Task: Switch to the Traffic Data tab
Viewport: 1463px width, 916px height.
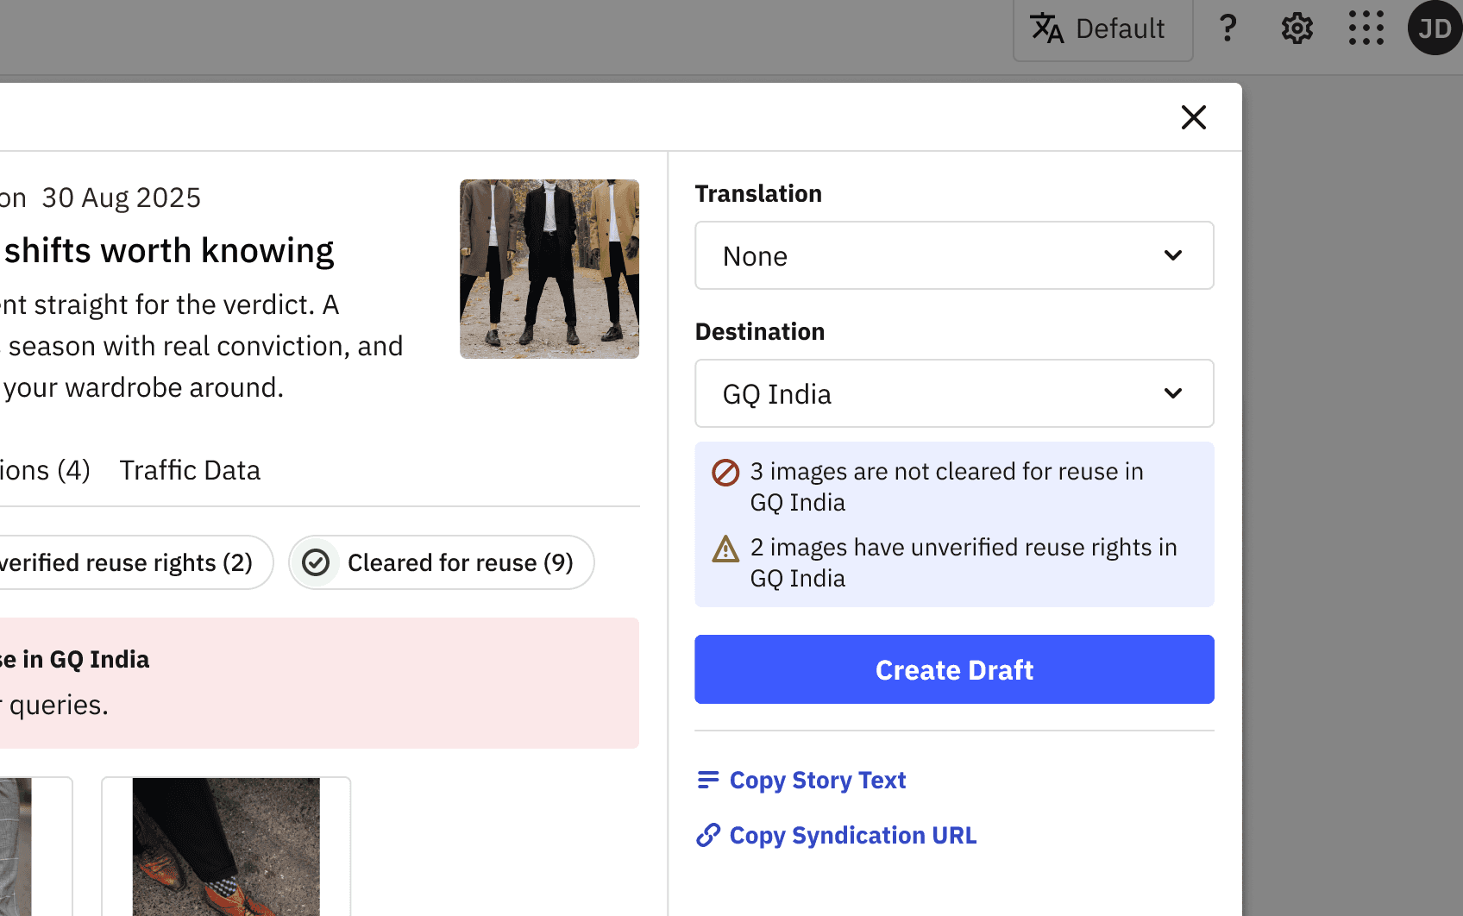Action: pyautogui.click(x=190, y=470)
